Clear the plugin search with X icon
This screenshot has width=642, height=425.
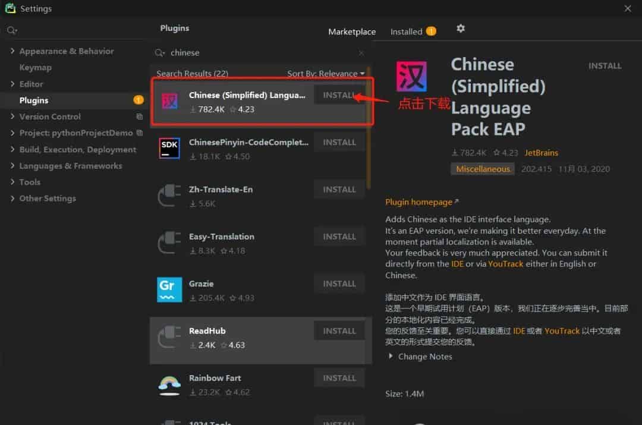click(361, 53)
